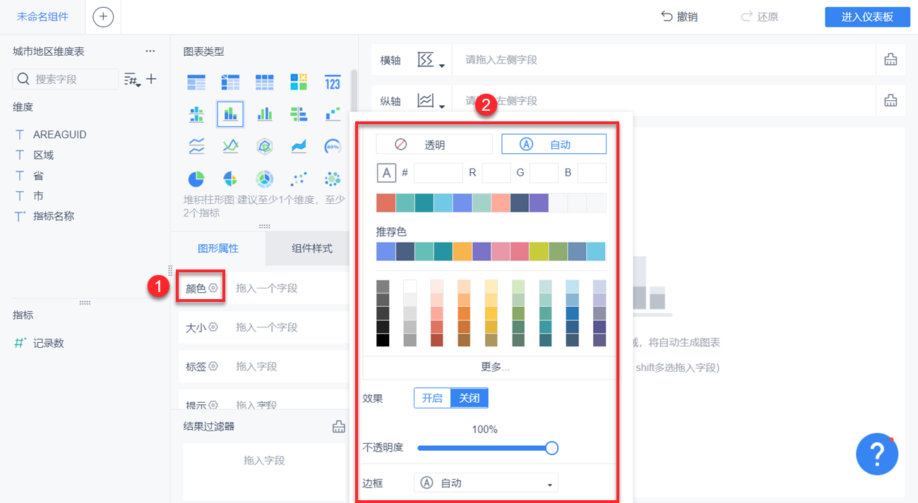Select the multi-layer donut chart type
This screenshot has height=503, width=918.
click(264, 178)
